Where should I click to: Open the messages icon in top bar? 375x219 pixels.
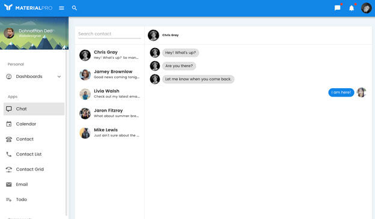(x=338, y=8)
